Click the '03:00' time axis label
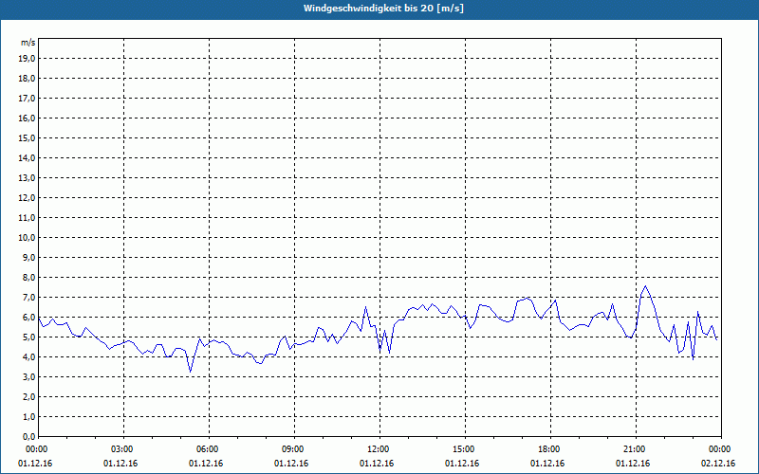759x474 pixels. [x=123, y=449]
